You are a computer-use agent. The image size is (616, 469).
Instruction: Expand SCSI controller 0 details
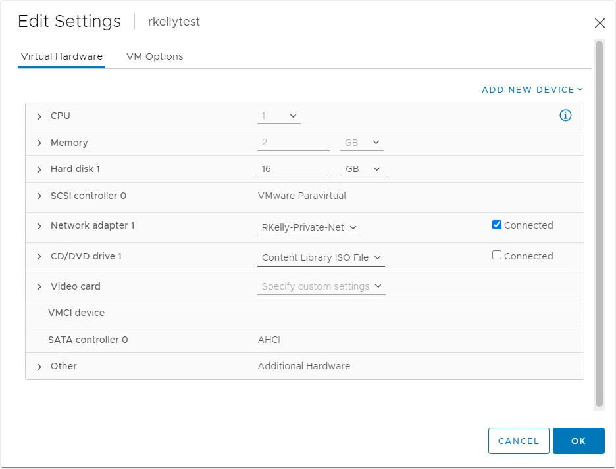click(39, 196)
